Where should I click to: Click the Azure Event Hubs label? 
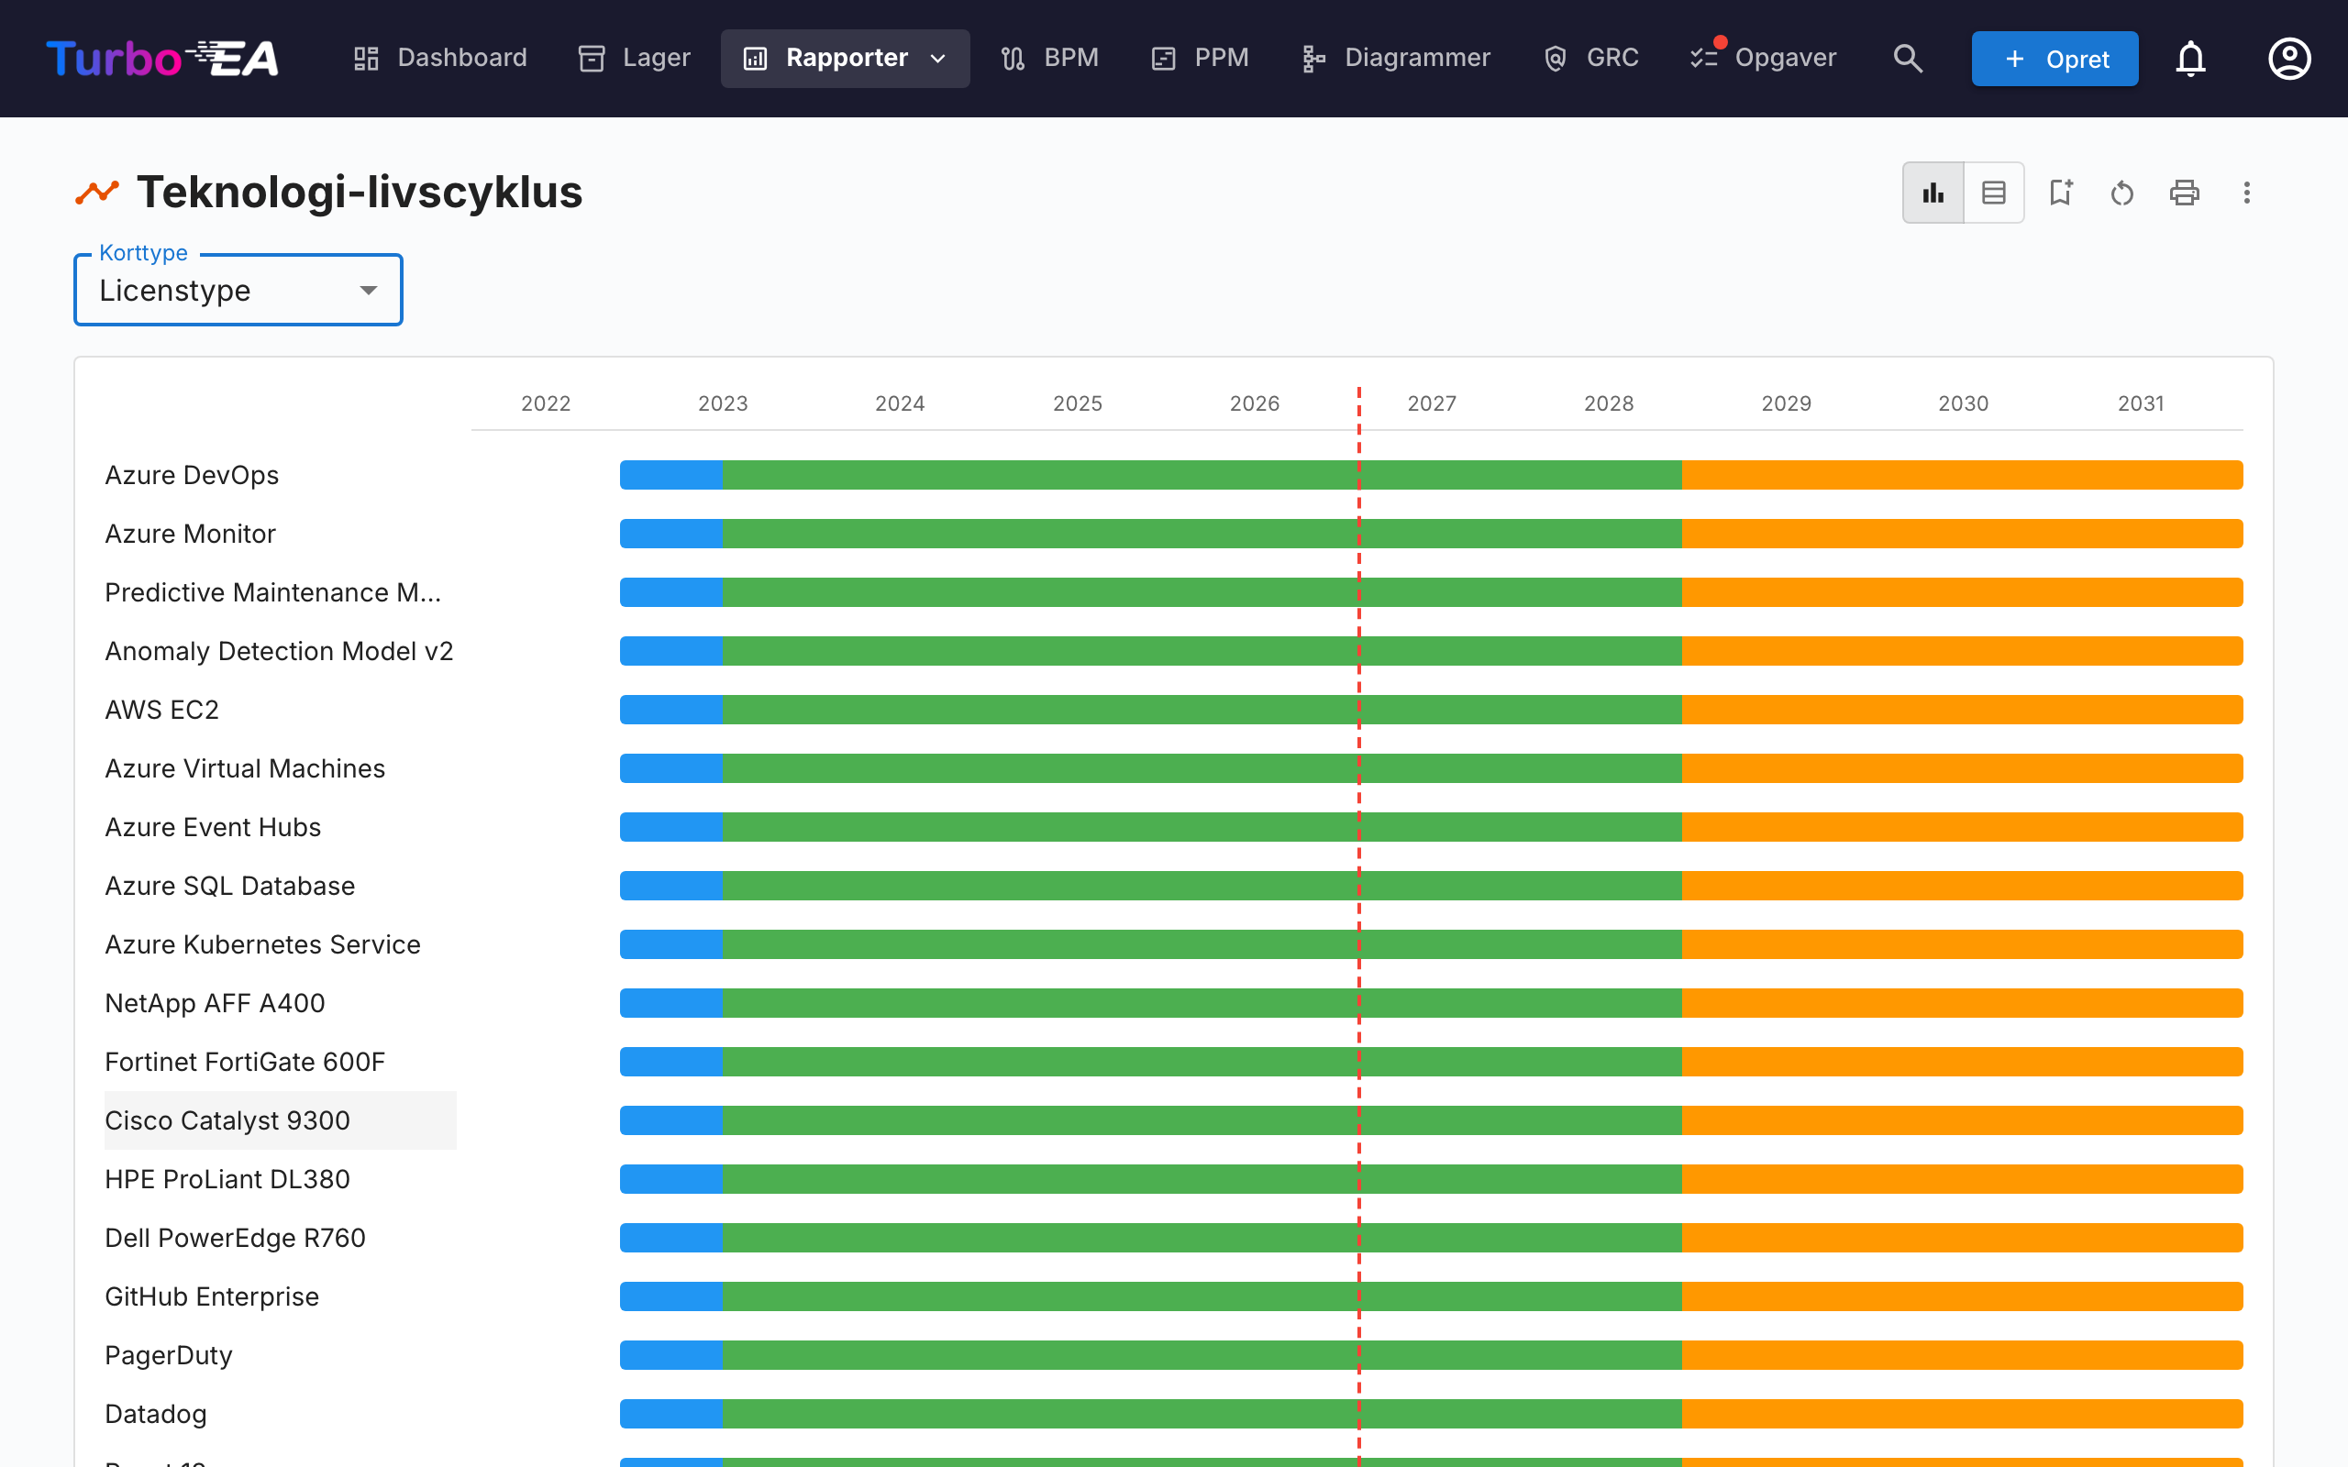click(x=214, y=828)
